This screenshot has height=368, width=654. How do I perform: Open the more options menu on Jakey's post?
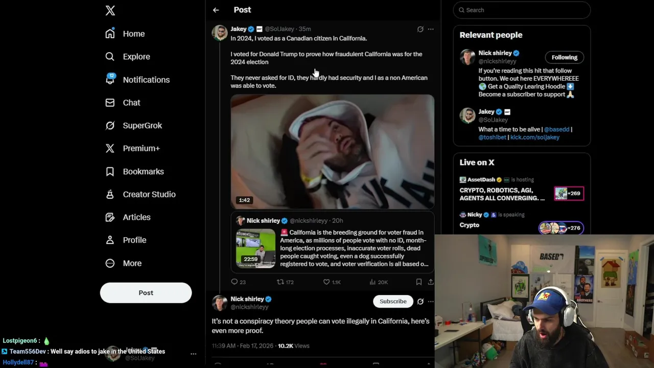431,29
